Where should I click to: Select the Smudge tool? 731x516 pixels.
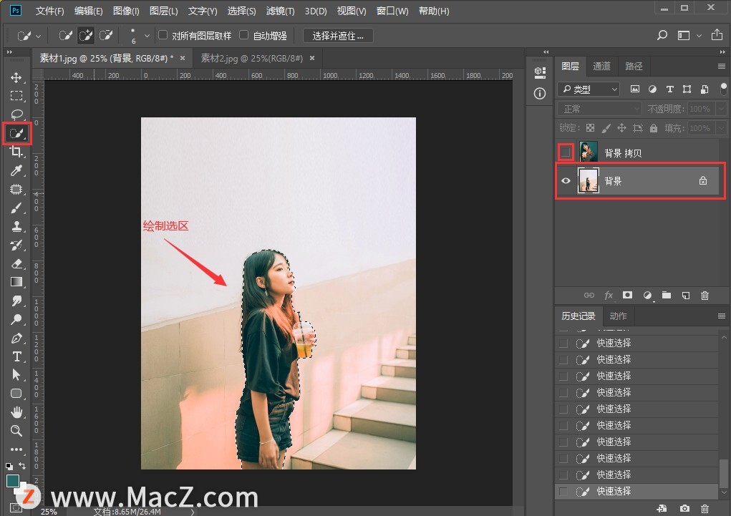(x=16, y=301)
